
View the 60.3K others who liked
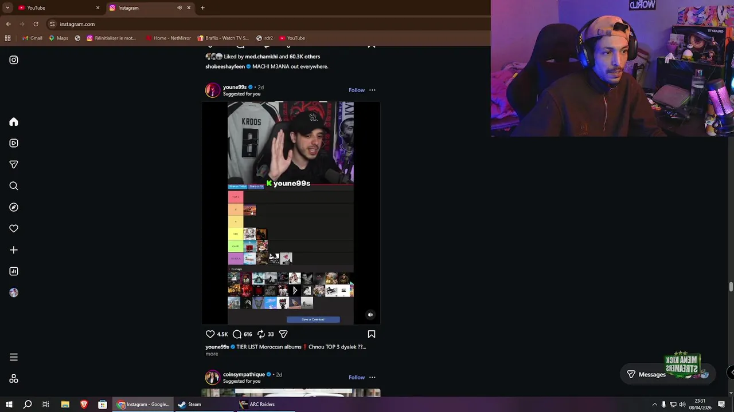pyautogui.click(x=304, y=57)
